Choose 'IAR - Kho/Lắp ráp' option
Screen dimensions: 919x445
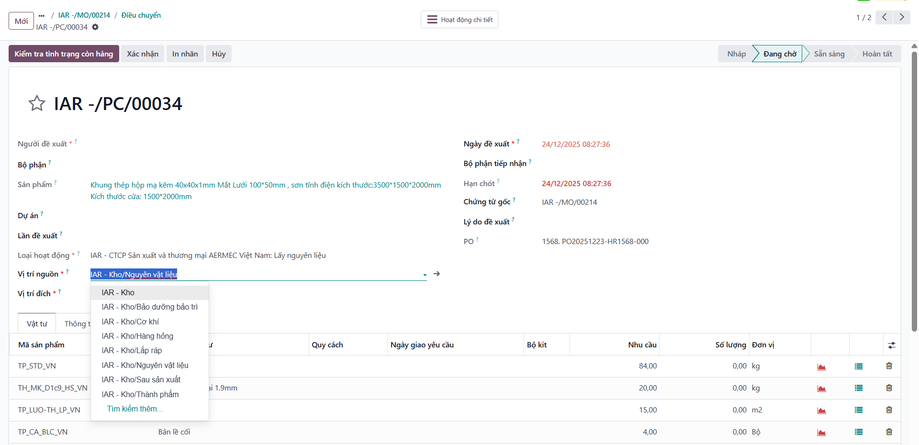click(x=150, y=351)
